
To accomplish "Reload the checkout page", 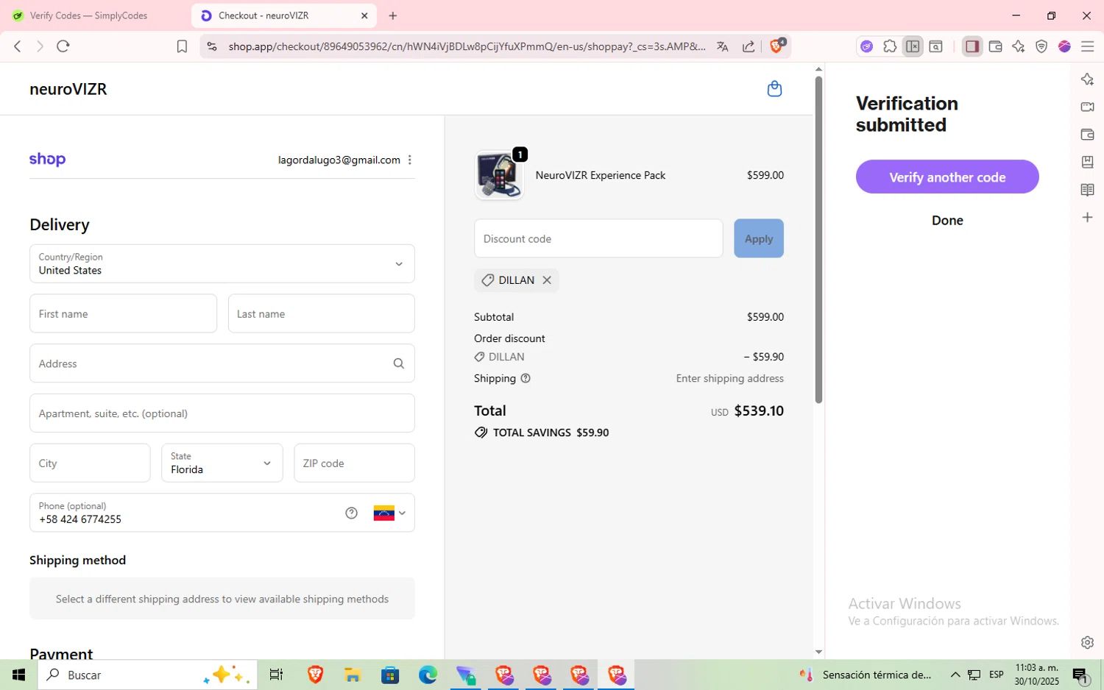I will [63, 46].
